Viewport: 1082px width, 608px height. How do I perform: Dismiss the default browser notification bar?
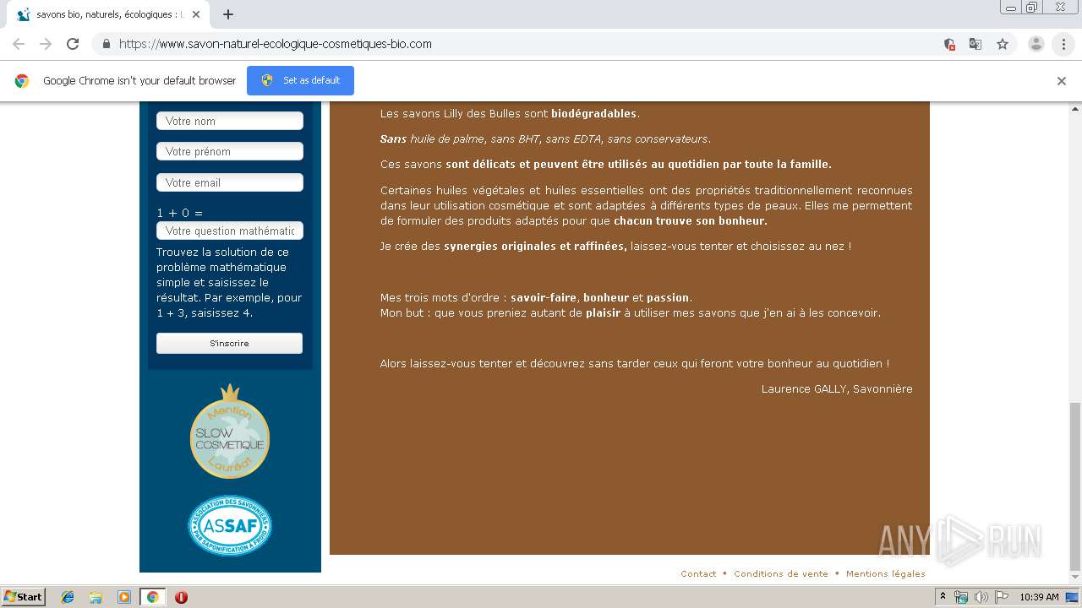pyautogui.click(x=1062, y=81)
